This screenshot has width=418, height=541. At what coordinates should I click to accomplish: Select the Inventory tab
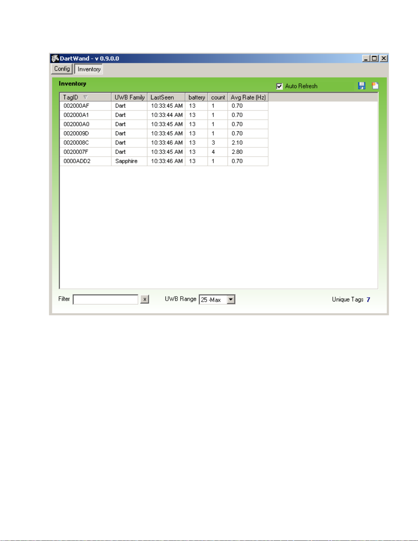click(89, 69)
